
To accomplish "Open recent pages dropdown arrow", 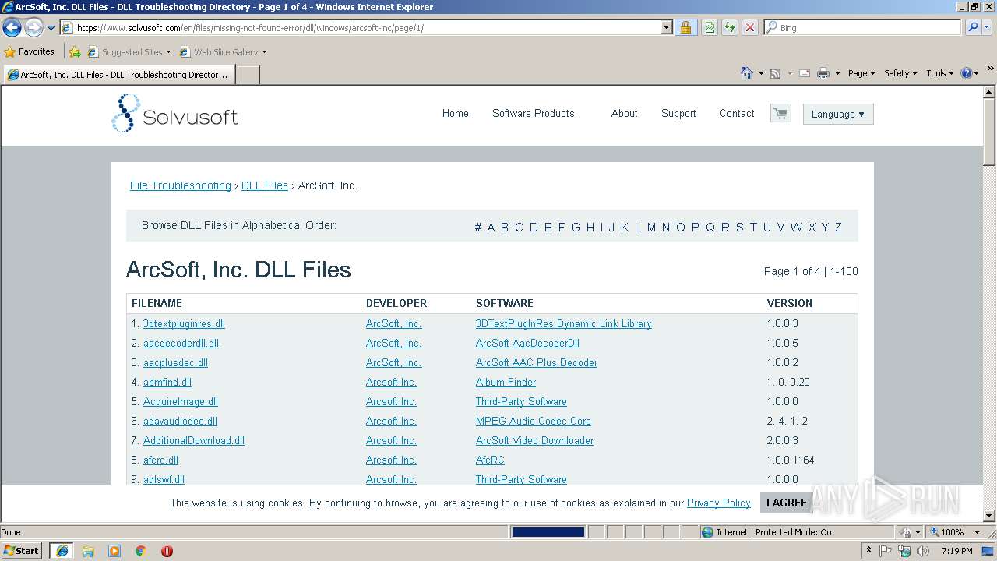I will 51,28.
